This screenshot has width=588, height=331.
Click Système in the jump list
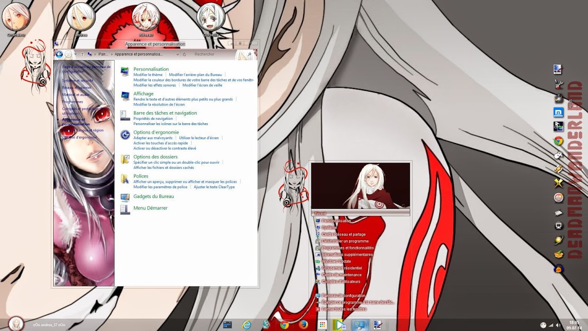point(329,228)
